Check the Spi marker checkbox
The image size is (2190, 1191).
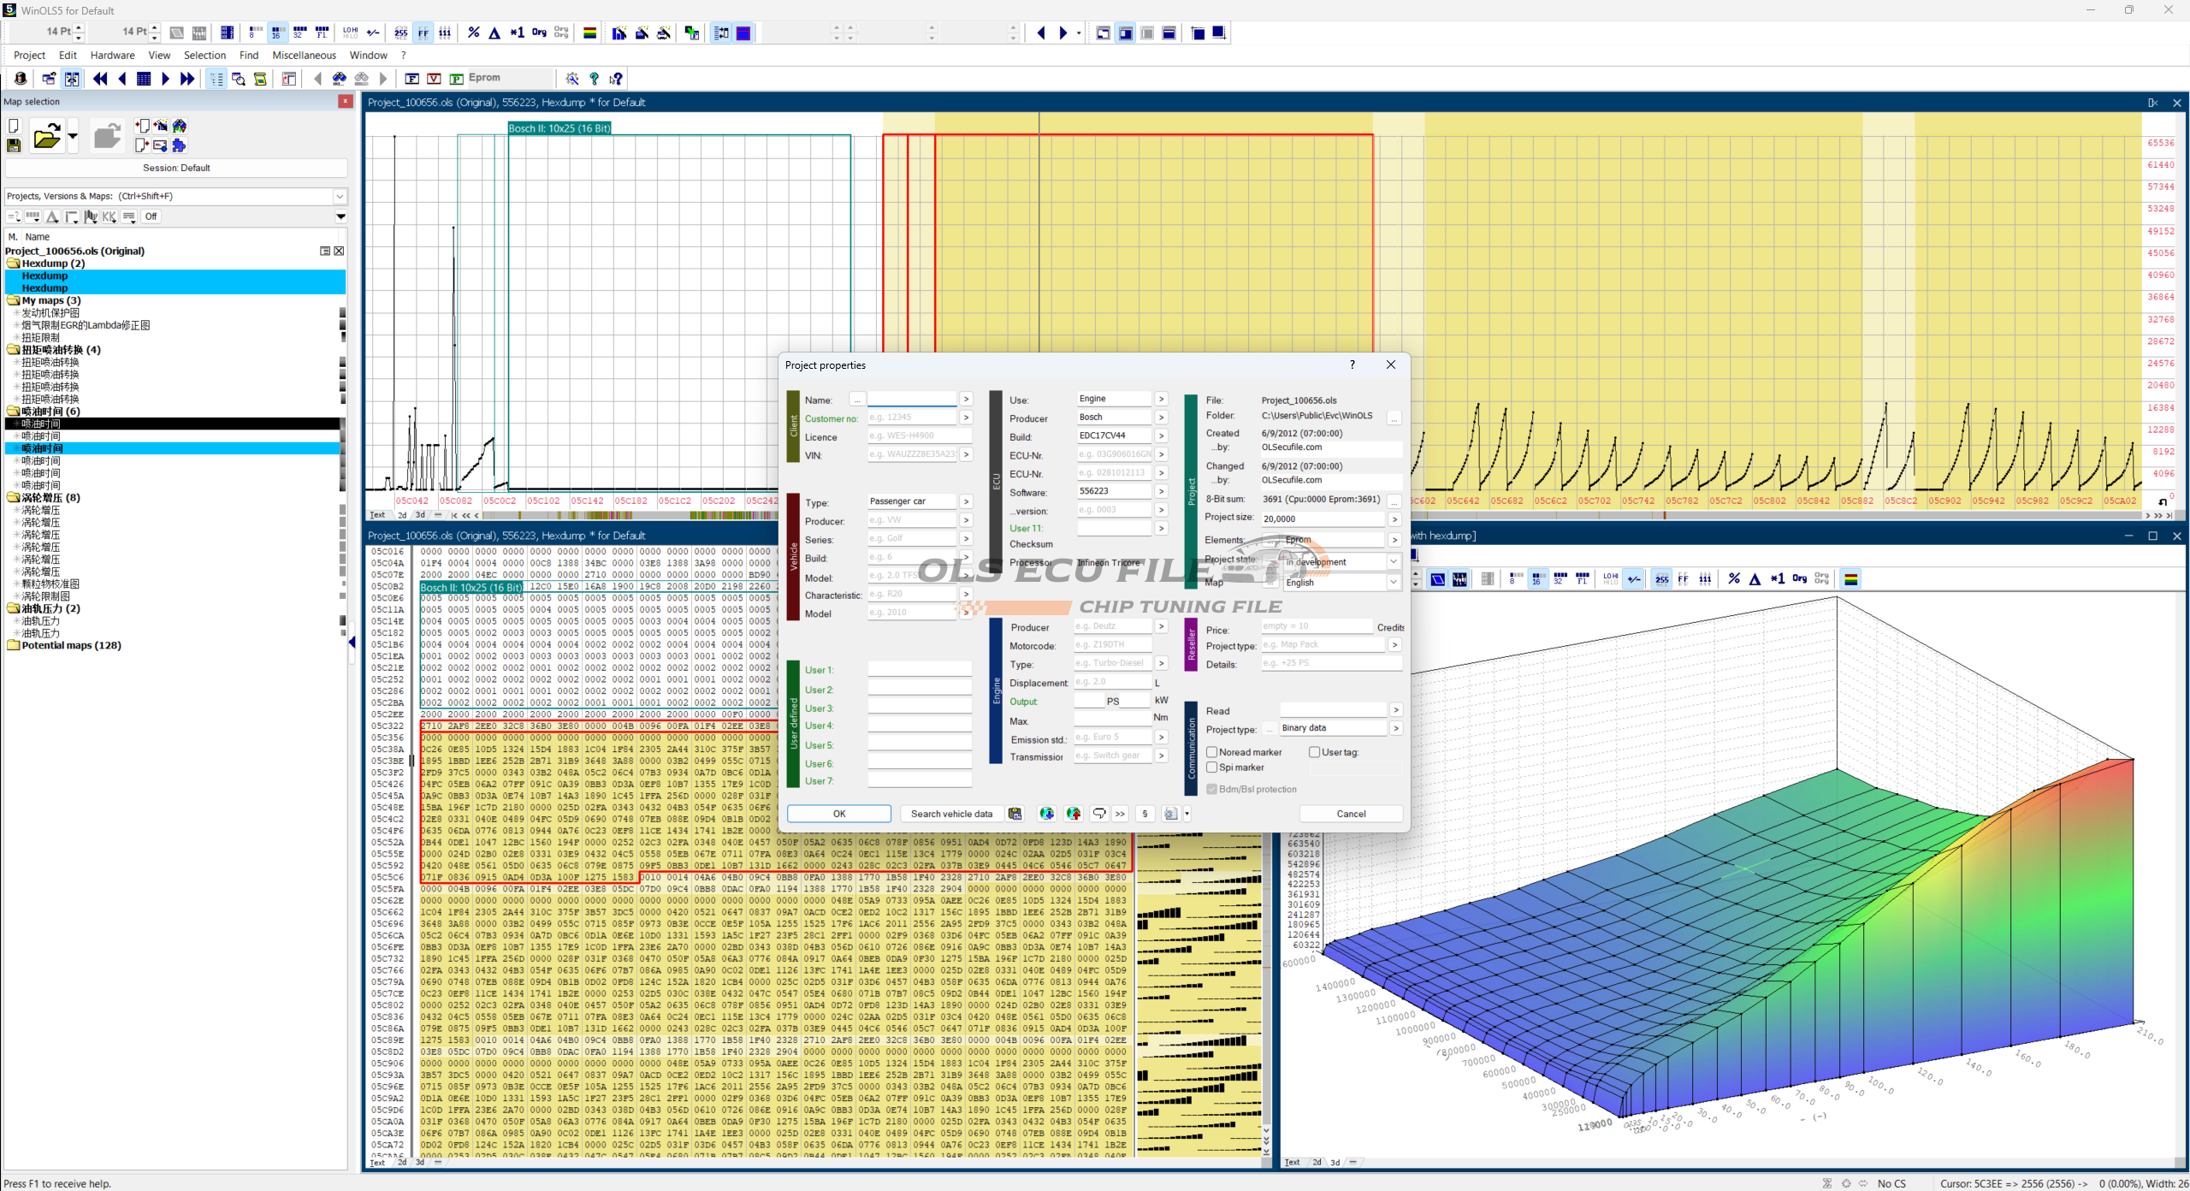[1212, 767]
